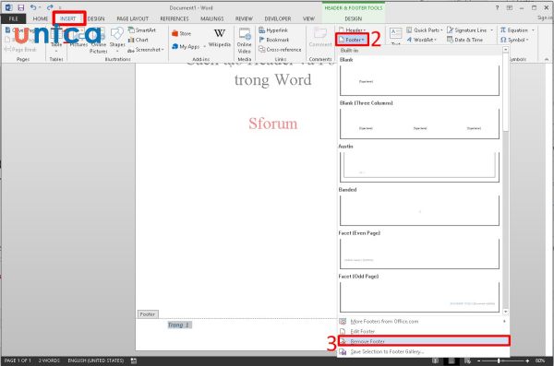Insert a Cross-reference
The image size is (554, 366).
tap(280, 50)
